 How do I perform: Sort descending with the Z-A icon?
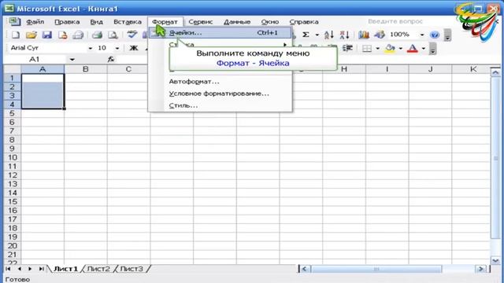click(345, 35)
